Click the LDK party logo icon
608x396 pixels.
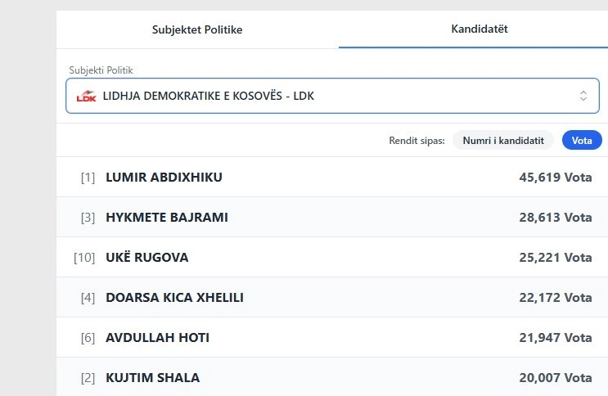point(86,96)
